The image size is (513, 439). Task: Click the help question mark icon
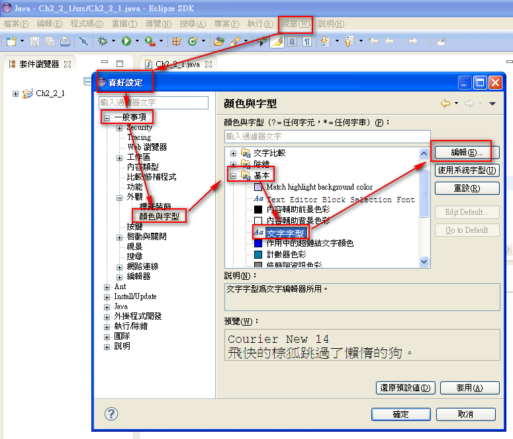tap(111, 414)
